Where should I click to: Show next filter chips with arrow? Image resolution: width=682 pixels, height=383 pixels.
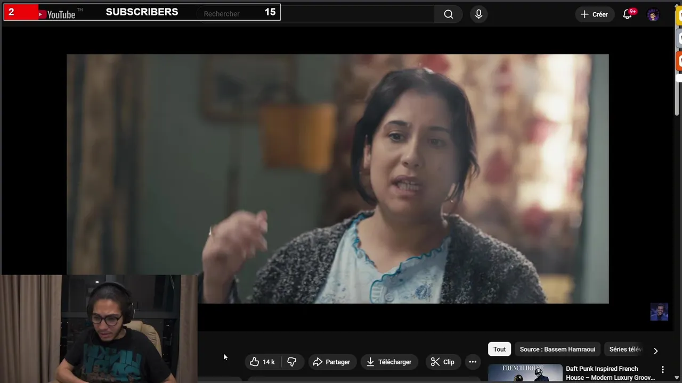point(655,351)
